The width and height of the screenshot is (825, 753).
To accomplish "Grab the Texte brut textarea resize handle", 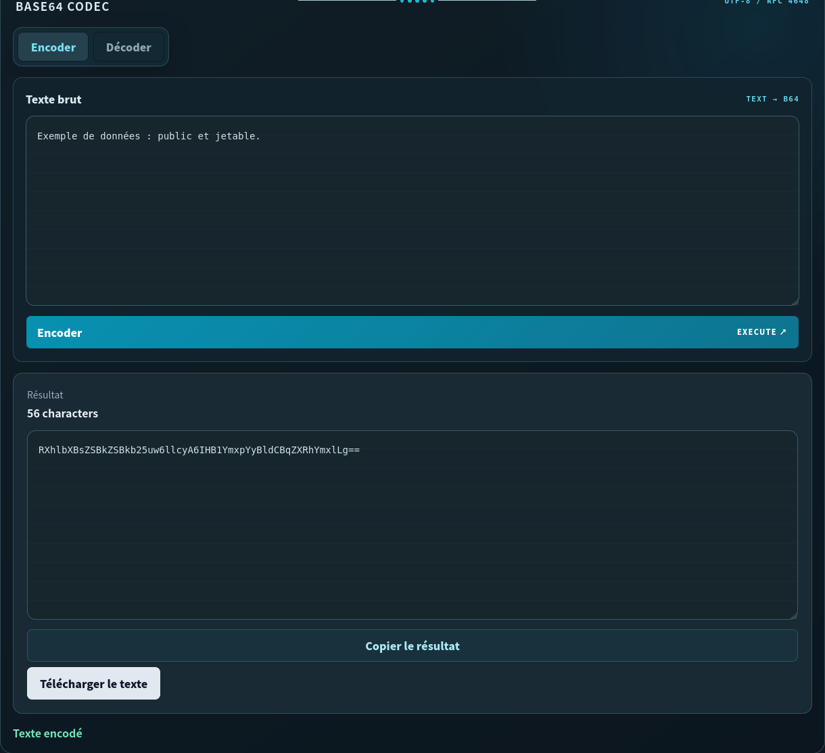I will pos(795,302).
